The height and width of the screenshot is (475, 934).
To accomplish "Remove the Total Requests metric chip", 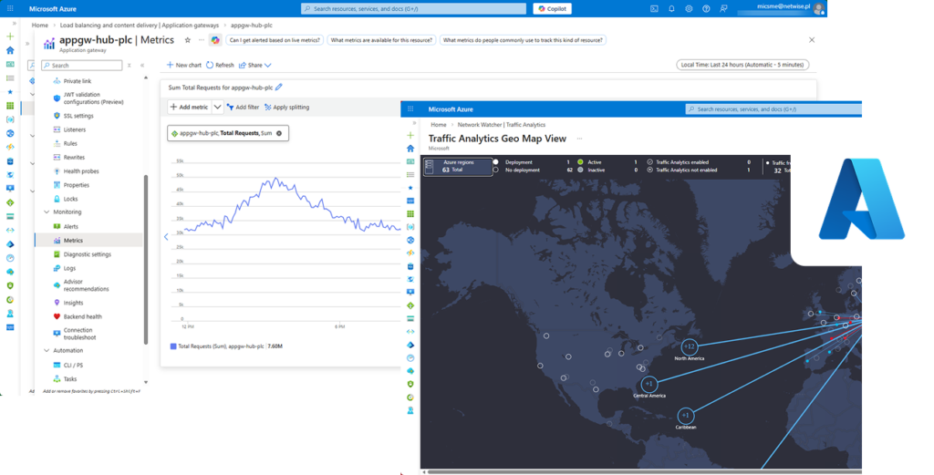I will tap(279, 133).
